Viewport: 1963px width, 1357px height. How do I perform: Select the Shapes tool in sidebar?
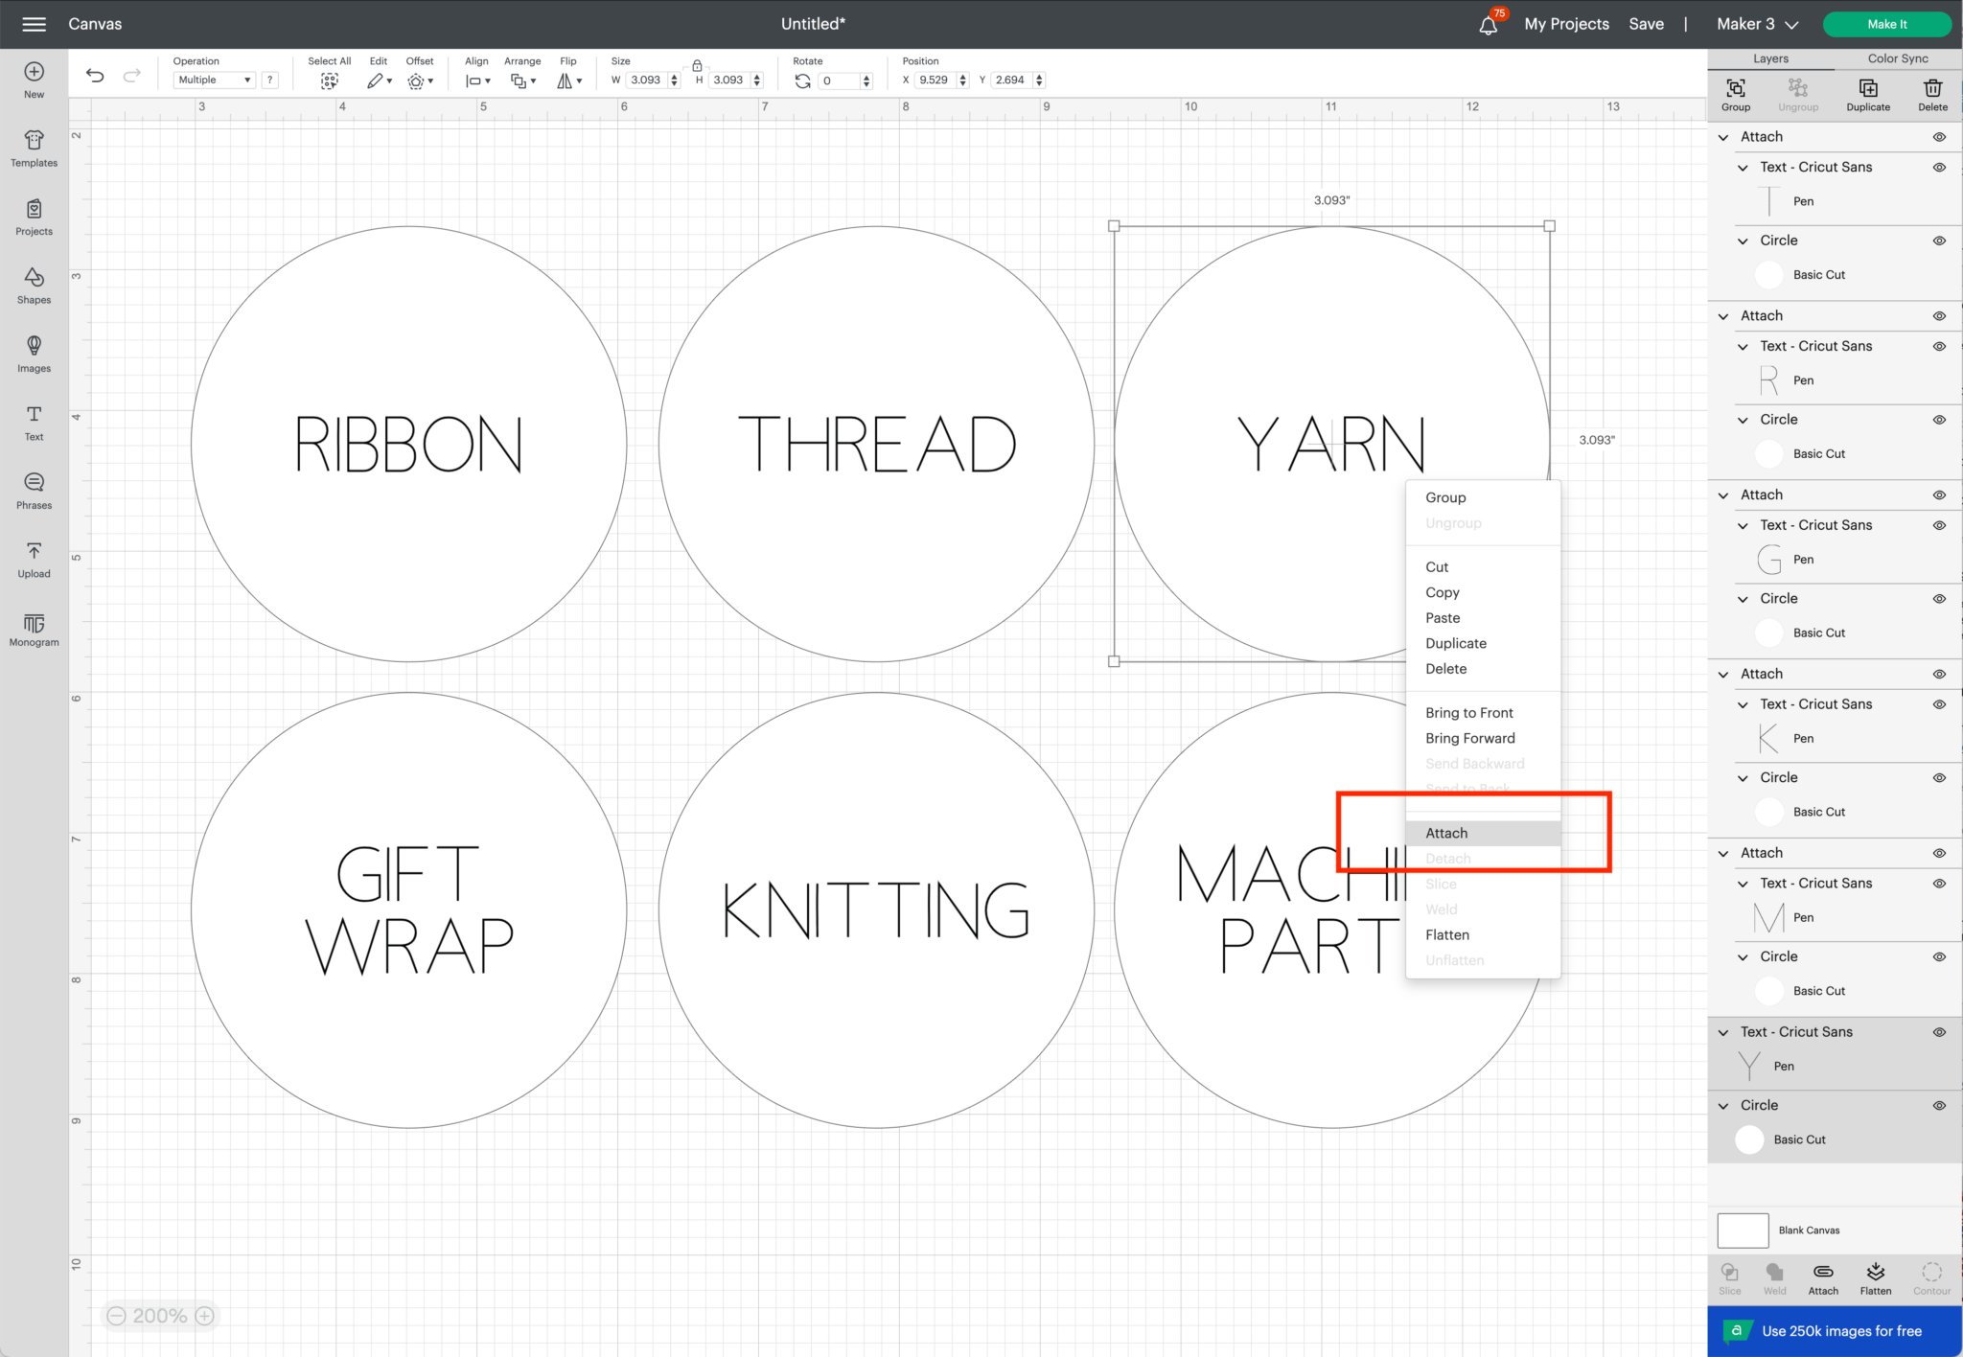(34, 285)
